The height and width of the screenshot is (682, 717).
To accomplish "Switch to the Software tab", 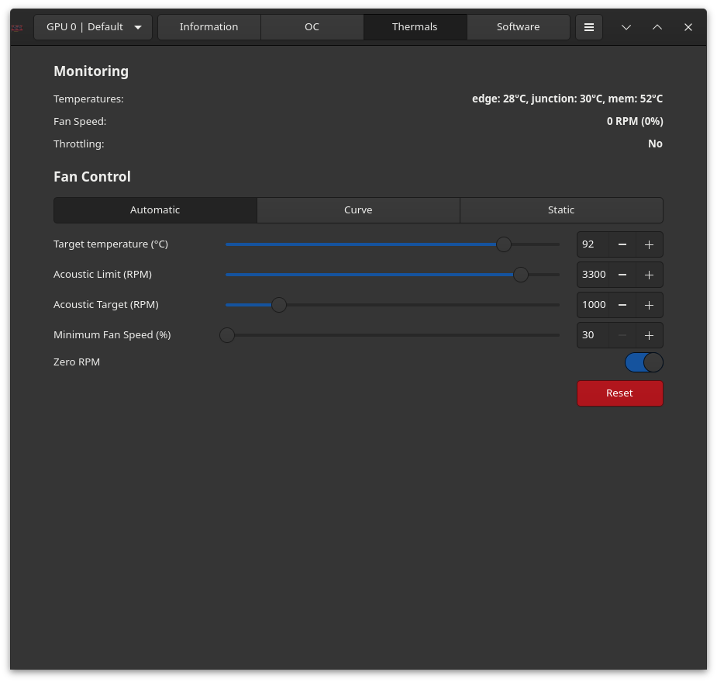I will (x=518, y=27).
